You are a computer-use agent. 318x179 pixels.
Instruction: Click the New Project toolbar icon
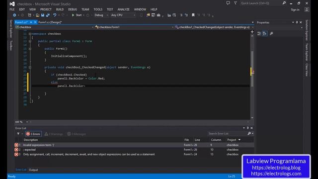30,15
